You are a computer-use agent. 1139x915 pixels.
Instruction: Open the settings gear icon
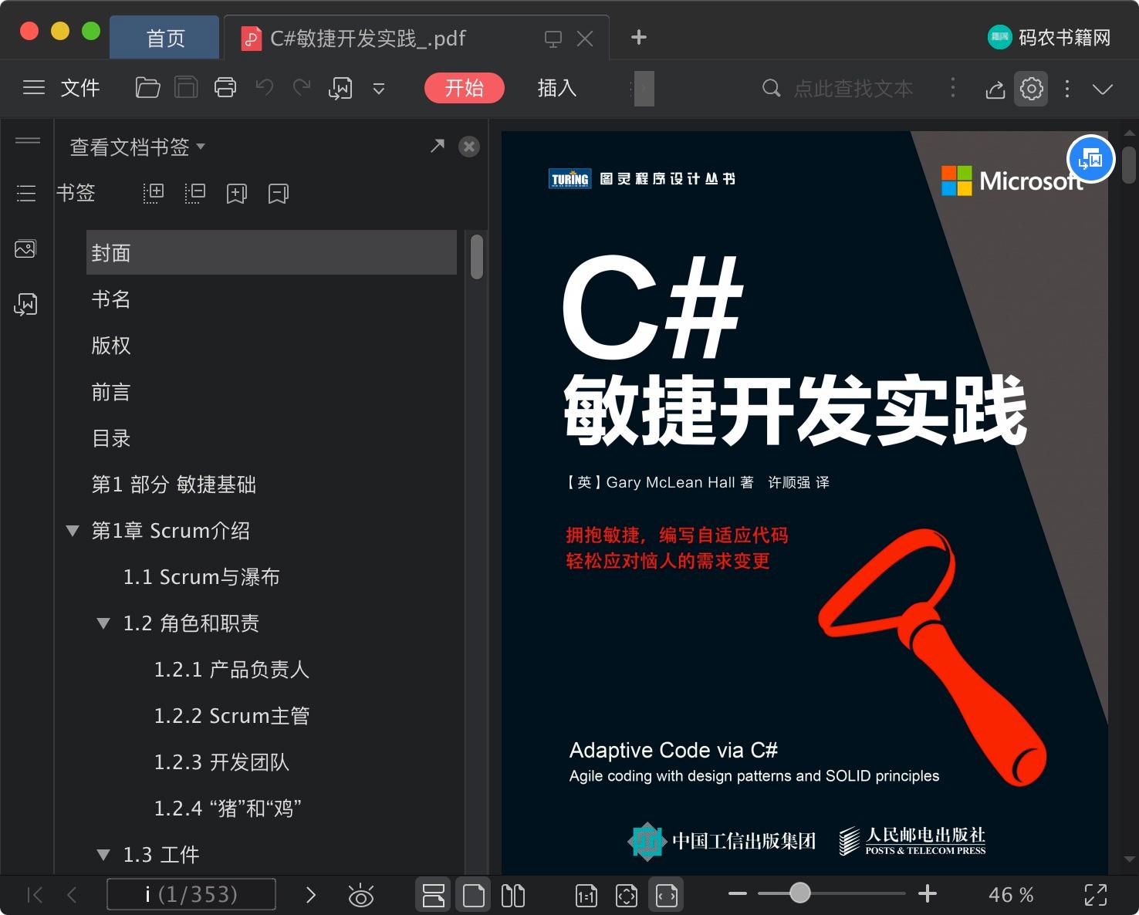[1032, 89]
